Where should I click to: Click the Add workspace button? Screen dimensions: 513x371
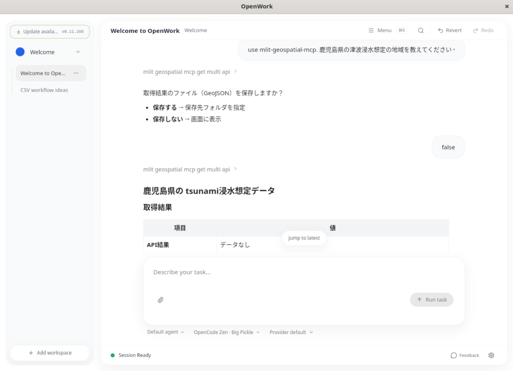pos(50,353)
